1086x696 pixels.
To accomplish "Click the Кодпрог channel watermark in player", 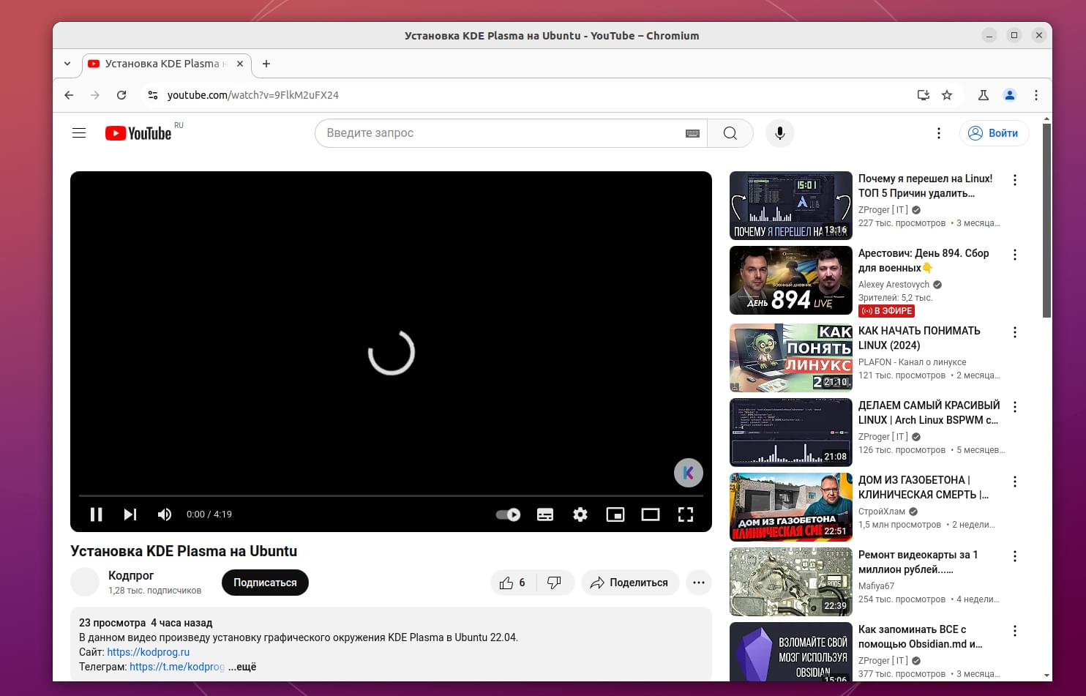I will click(x=689, y=473).
